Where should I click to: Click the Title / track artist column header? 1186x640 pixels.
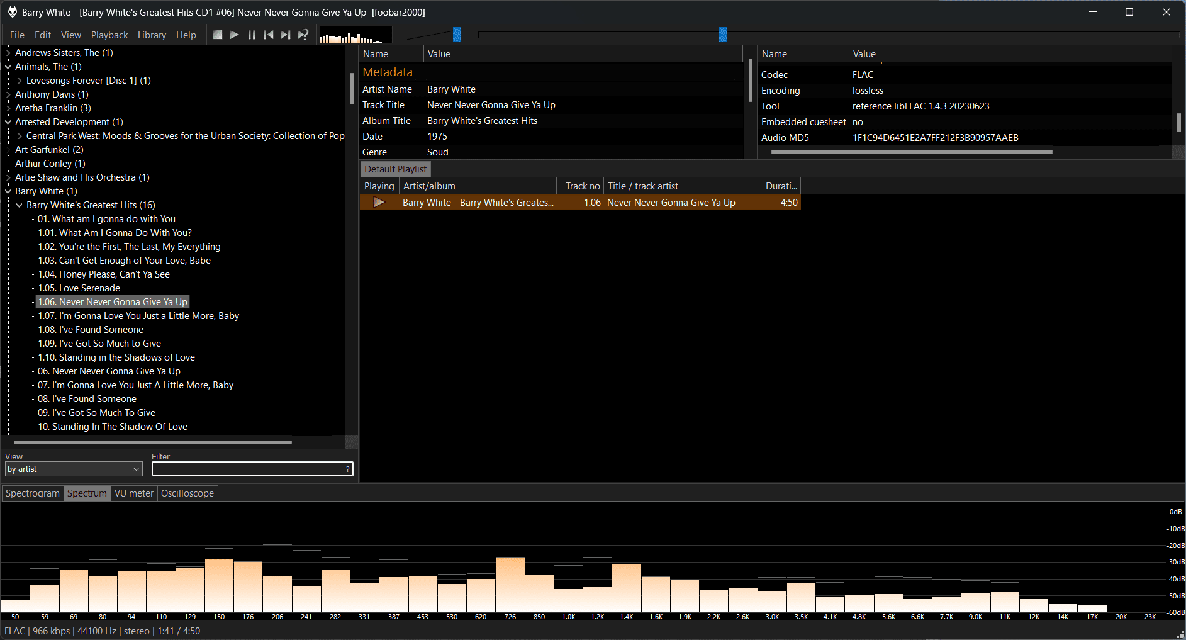[683, 186]
